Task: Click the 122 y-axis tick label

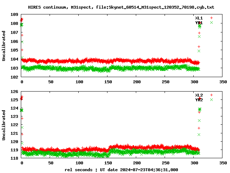Action: tap(14, 125)
